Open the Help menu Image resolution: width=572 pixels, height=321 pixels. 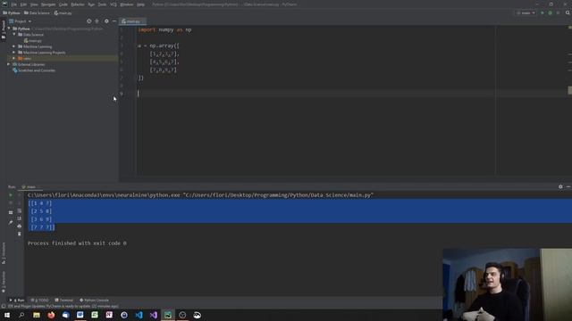click(x=140, y=4)
